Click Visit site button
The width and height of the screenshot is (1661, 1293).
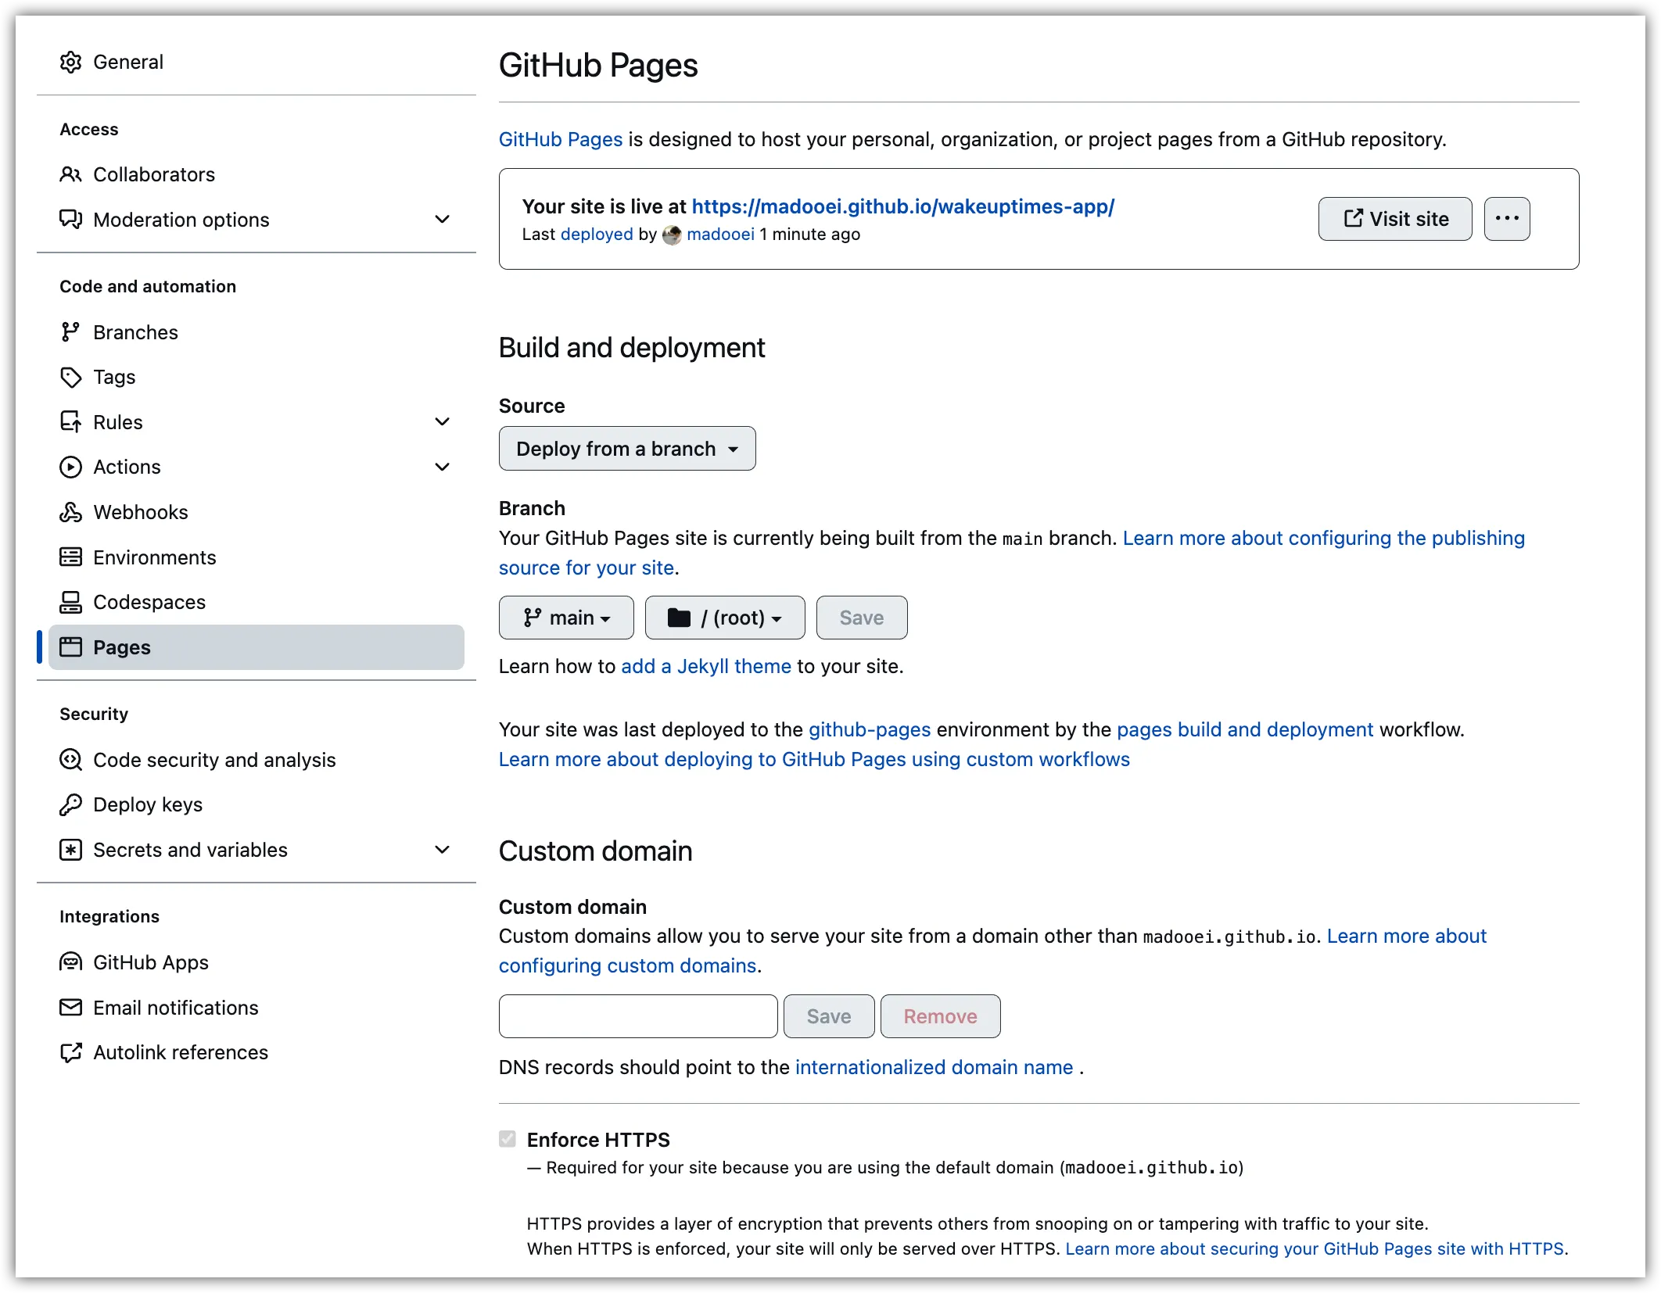1394,219
